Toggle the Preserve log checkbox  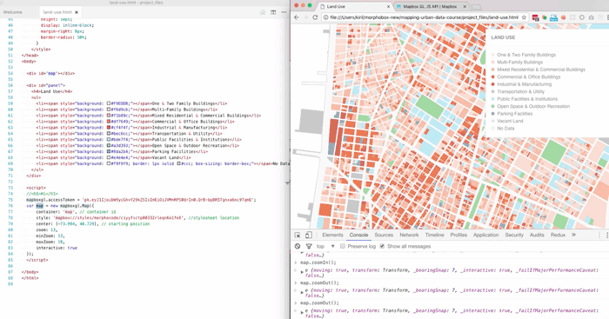343,246
